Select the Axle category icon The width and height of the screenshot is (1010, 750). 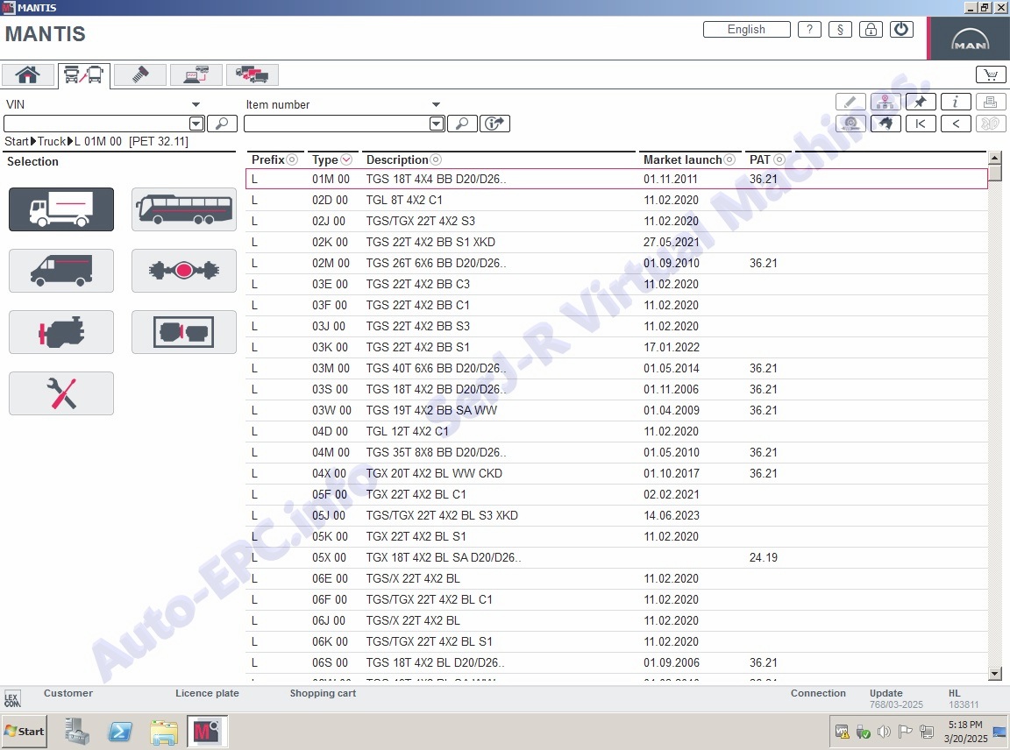click(183, 271)
